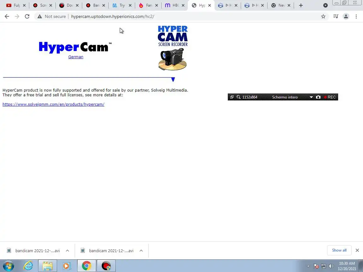
Task: Start recording with REC button
Action: point(330,97)
